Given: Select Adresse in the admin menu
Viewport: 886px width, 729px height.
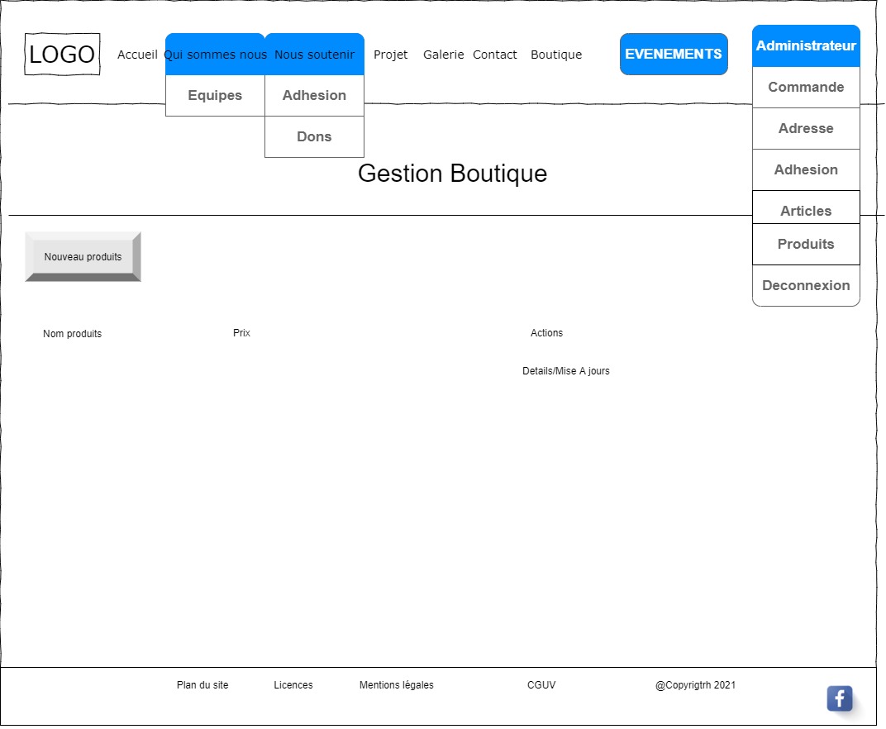Looking at the screenshot, I should [x=806, y=129].
